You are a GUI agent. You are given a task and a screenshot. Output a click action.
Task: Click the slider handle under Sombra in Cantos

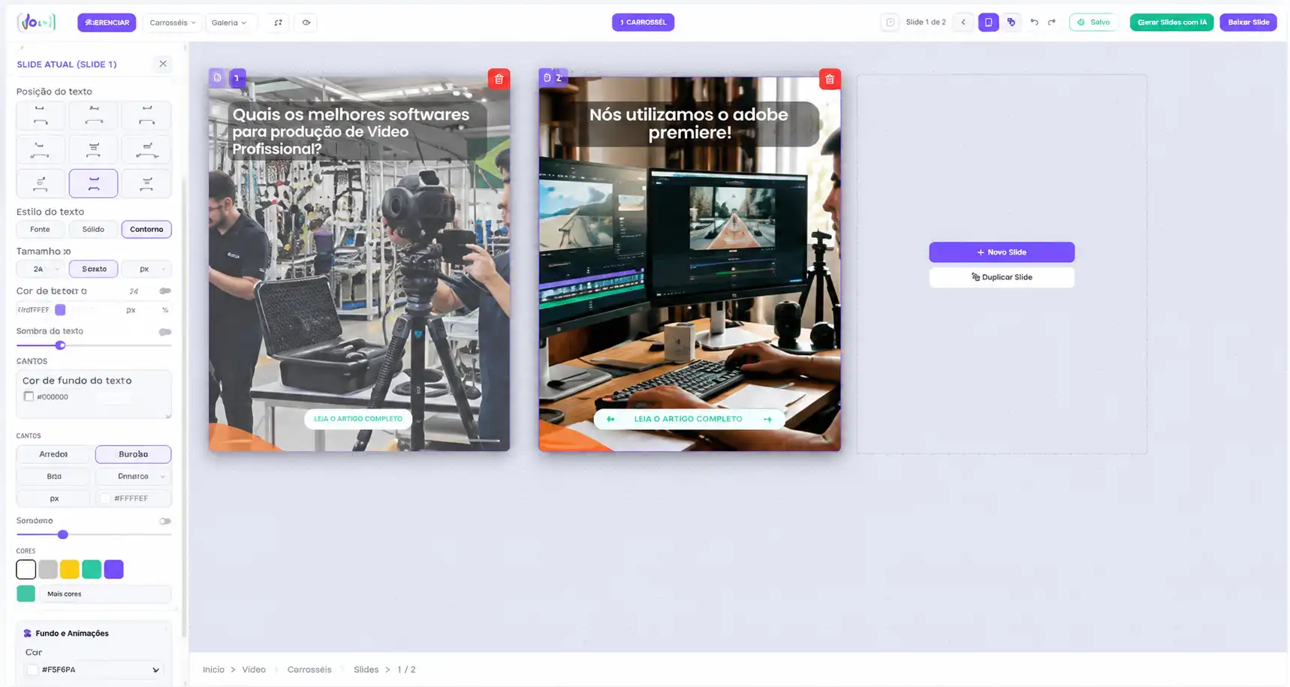pos(63,535)
